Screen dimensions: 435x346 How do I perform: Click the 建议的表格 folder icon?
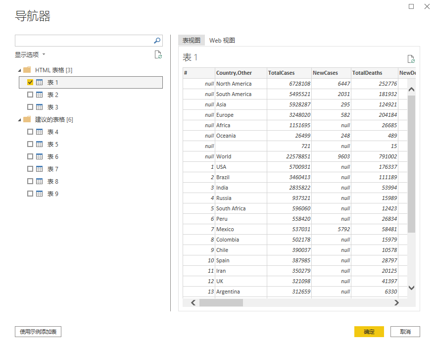pos(27,120)
